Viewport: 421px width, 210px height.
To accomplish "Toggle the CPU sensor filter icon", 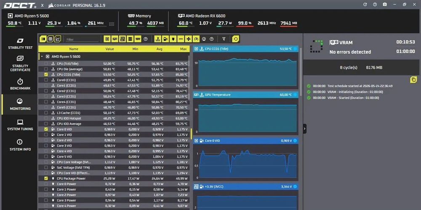I will tap(107, 39).
